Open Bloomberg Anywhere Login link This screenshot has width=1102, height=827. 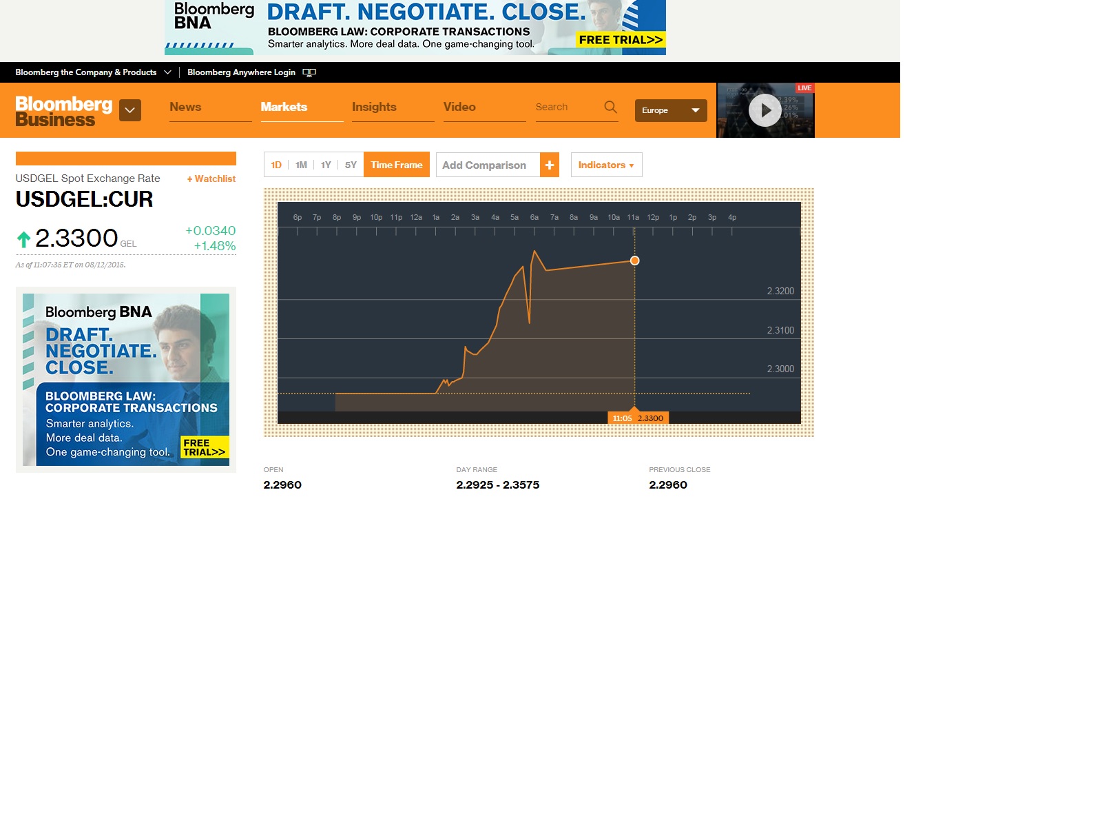pyautogui.click(x=241, y=72)
